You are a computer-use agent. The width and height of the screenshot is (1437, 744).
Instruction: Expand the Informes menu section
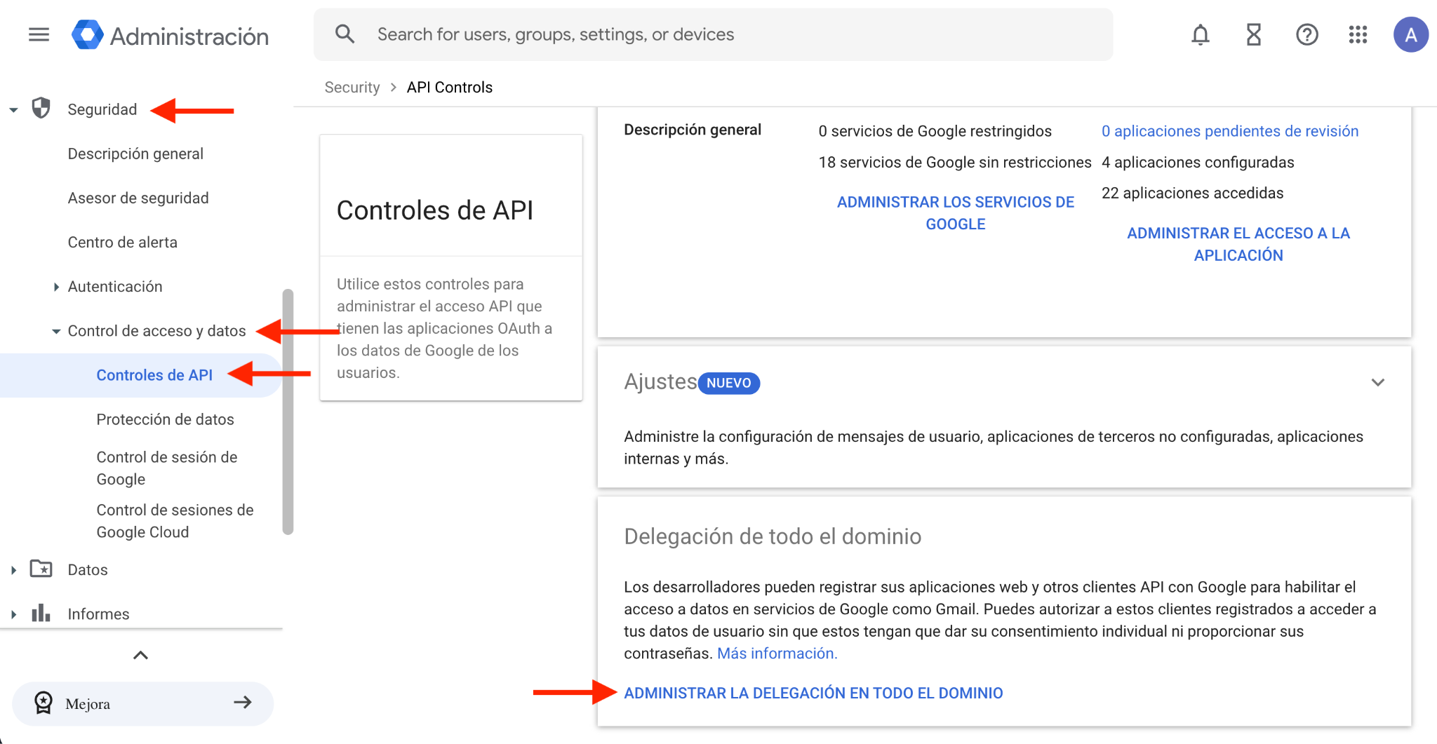tap(13, 614)
